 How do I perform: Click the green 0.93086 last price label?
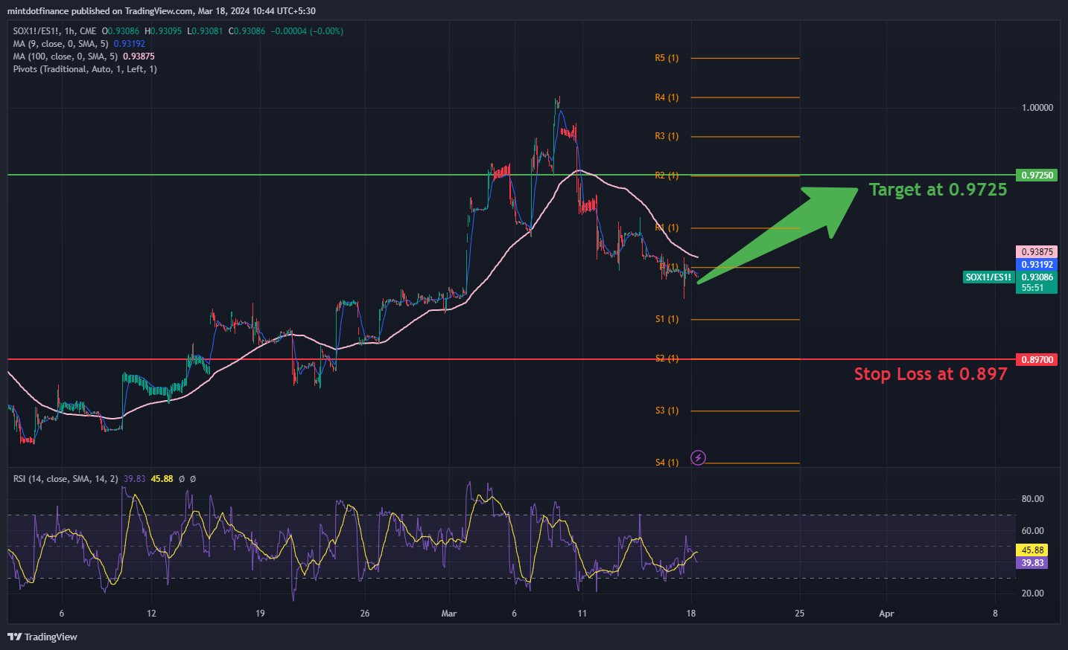pyautogui.click(x=1037, y=277)
